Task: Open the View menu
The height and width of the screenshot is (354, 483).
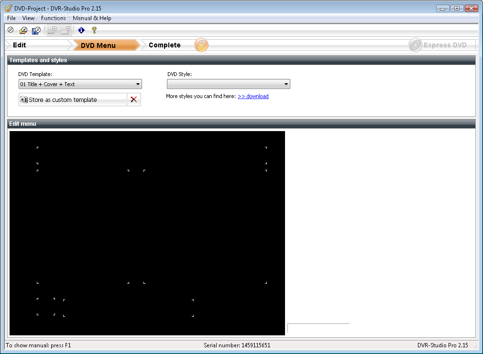Action: tap(28, 18)
